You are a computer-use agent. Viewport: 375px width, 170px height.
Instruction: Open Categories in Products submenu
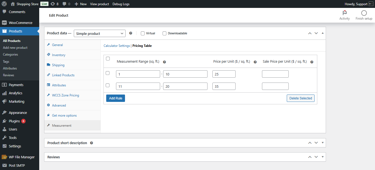10,54
